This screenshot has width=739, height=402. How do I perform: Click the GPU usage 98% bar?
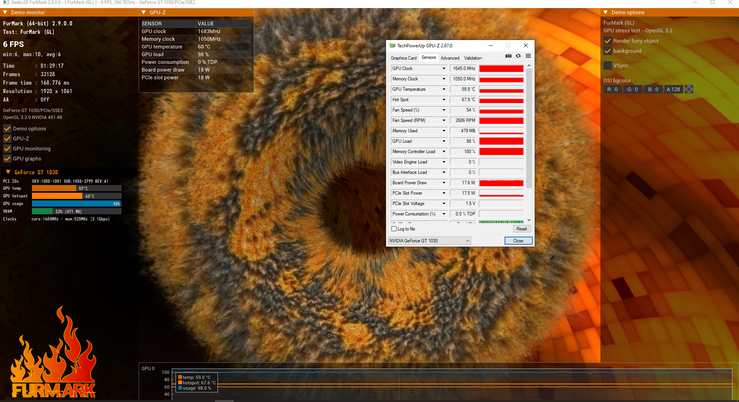pyautogui.click(x=77, y=204)
